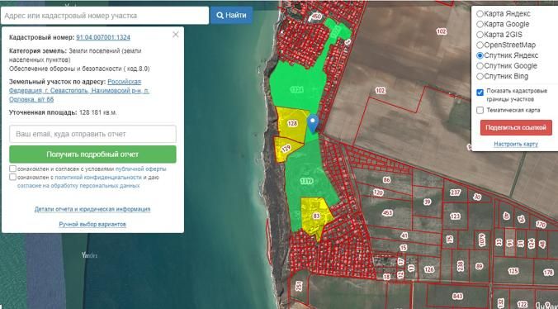The height and width of the screenshot is (309, 558).
Task: Open the публичной оферты link
Action: pyautogui.click(x=140, y=169)
